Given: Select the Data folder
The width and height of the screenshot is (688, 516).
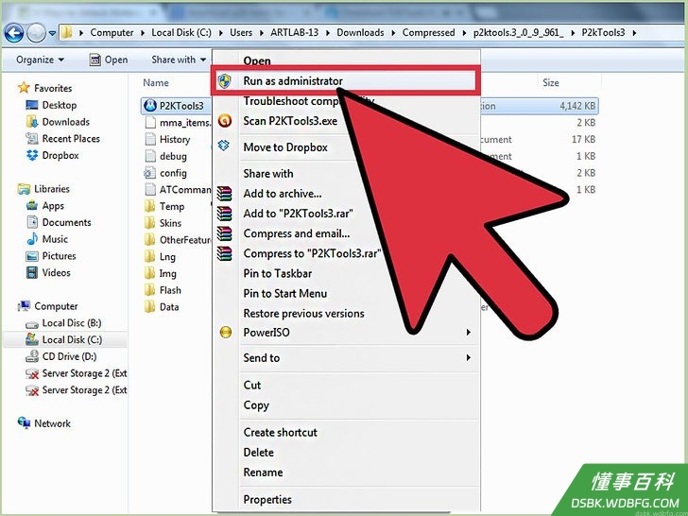Looking at the screenshot, I should pyautogui.click(x=169, y=307).
